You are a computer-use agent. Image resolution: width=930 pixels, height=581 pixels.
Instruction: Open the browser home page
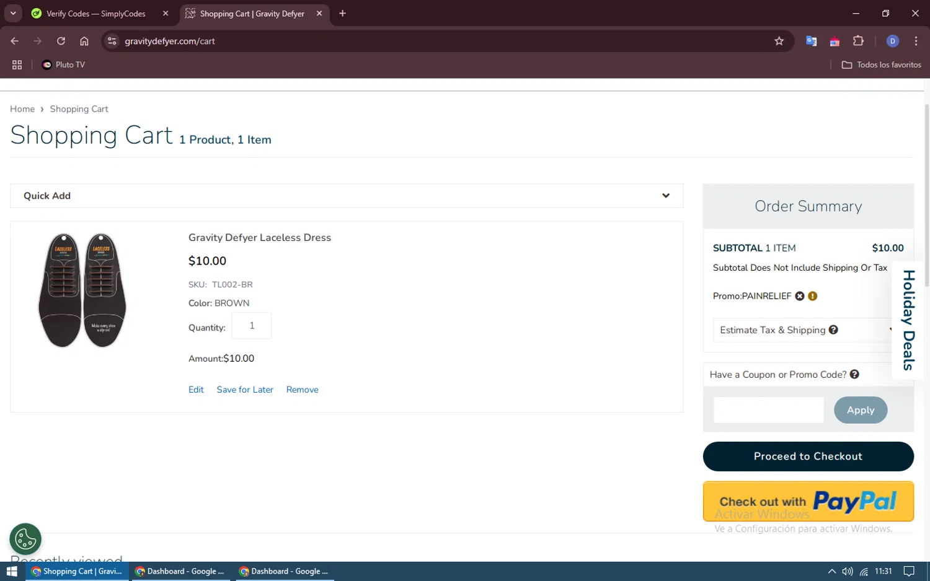(x=84, y=41)
